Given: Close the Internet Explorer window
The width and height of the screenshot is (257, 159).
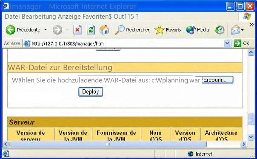Looking at the screenshot, I should [250, 6].
